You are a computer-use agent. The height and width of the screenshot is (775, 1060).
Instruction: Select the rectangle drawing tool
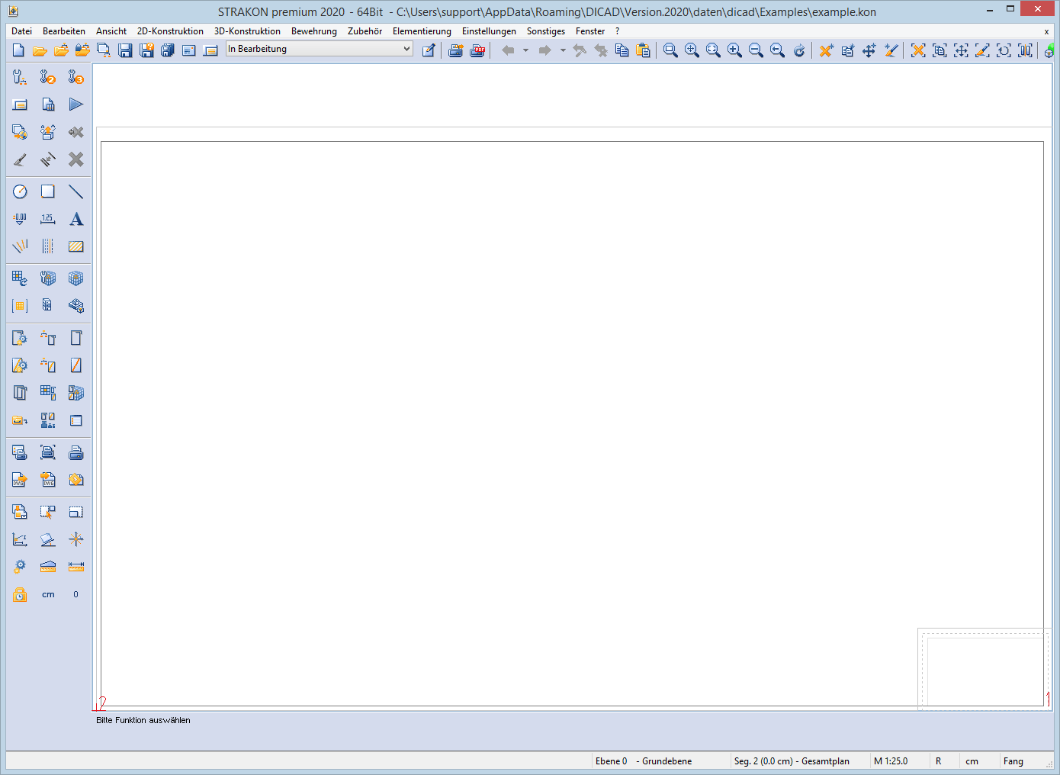(x=48, y=191)
